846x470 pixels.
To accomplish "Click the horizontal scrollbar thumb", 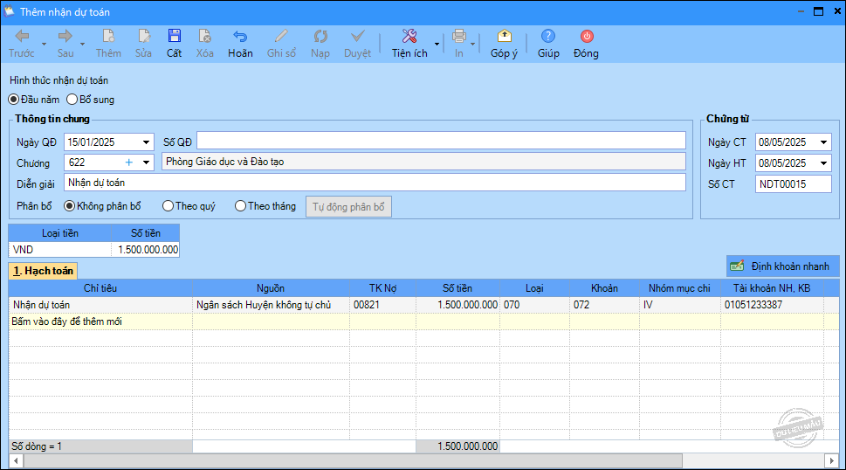I will click(353, 460).
